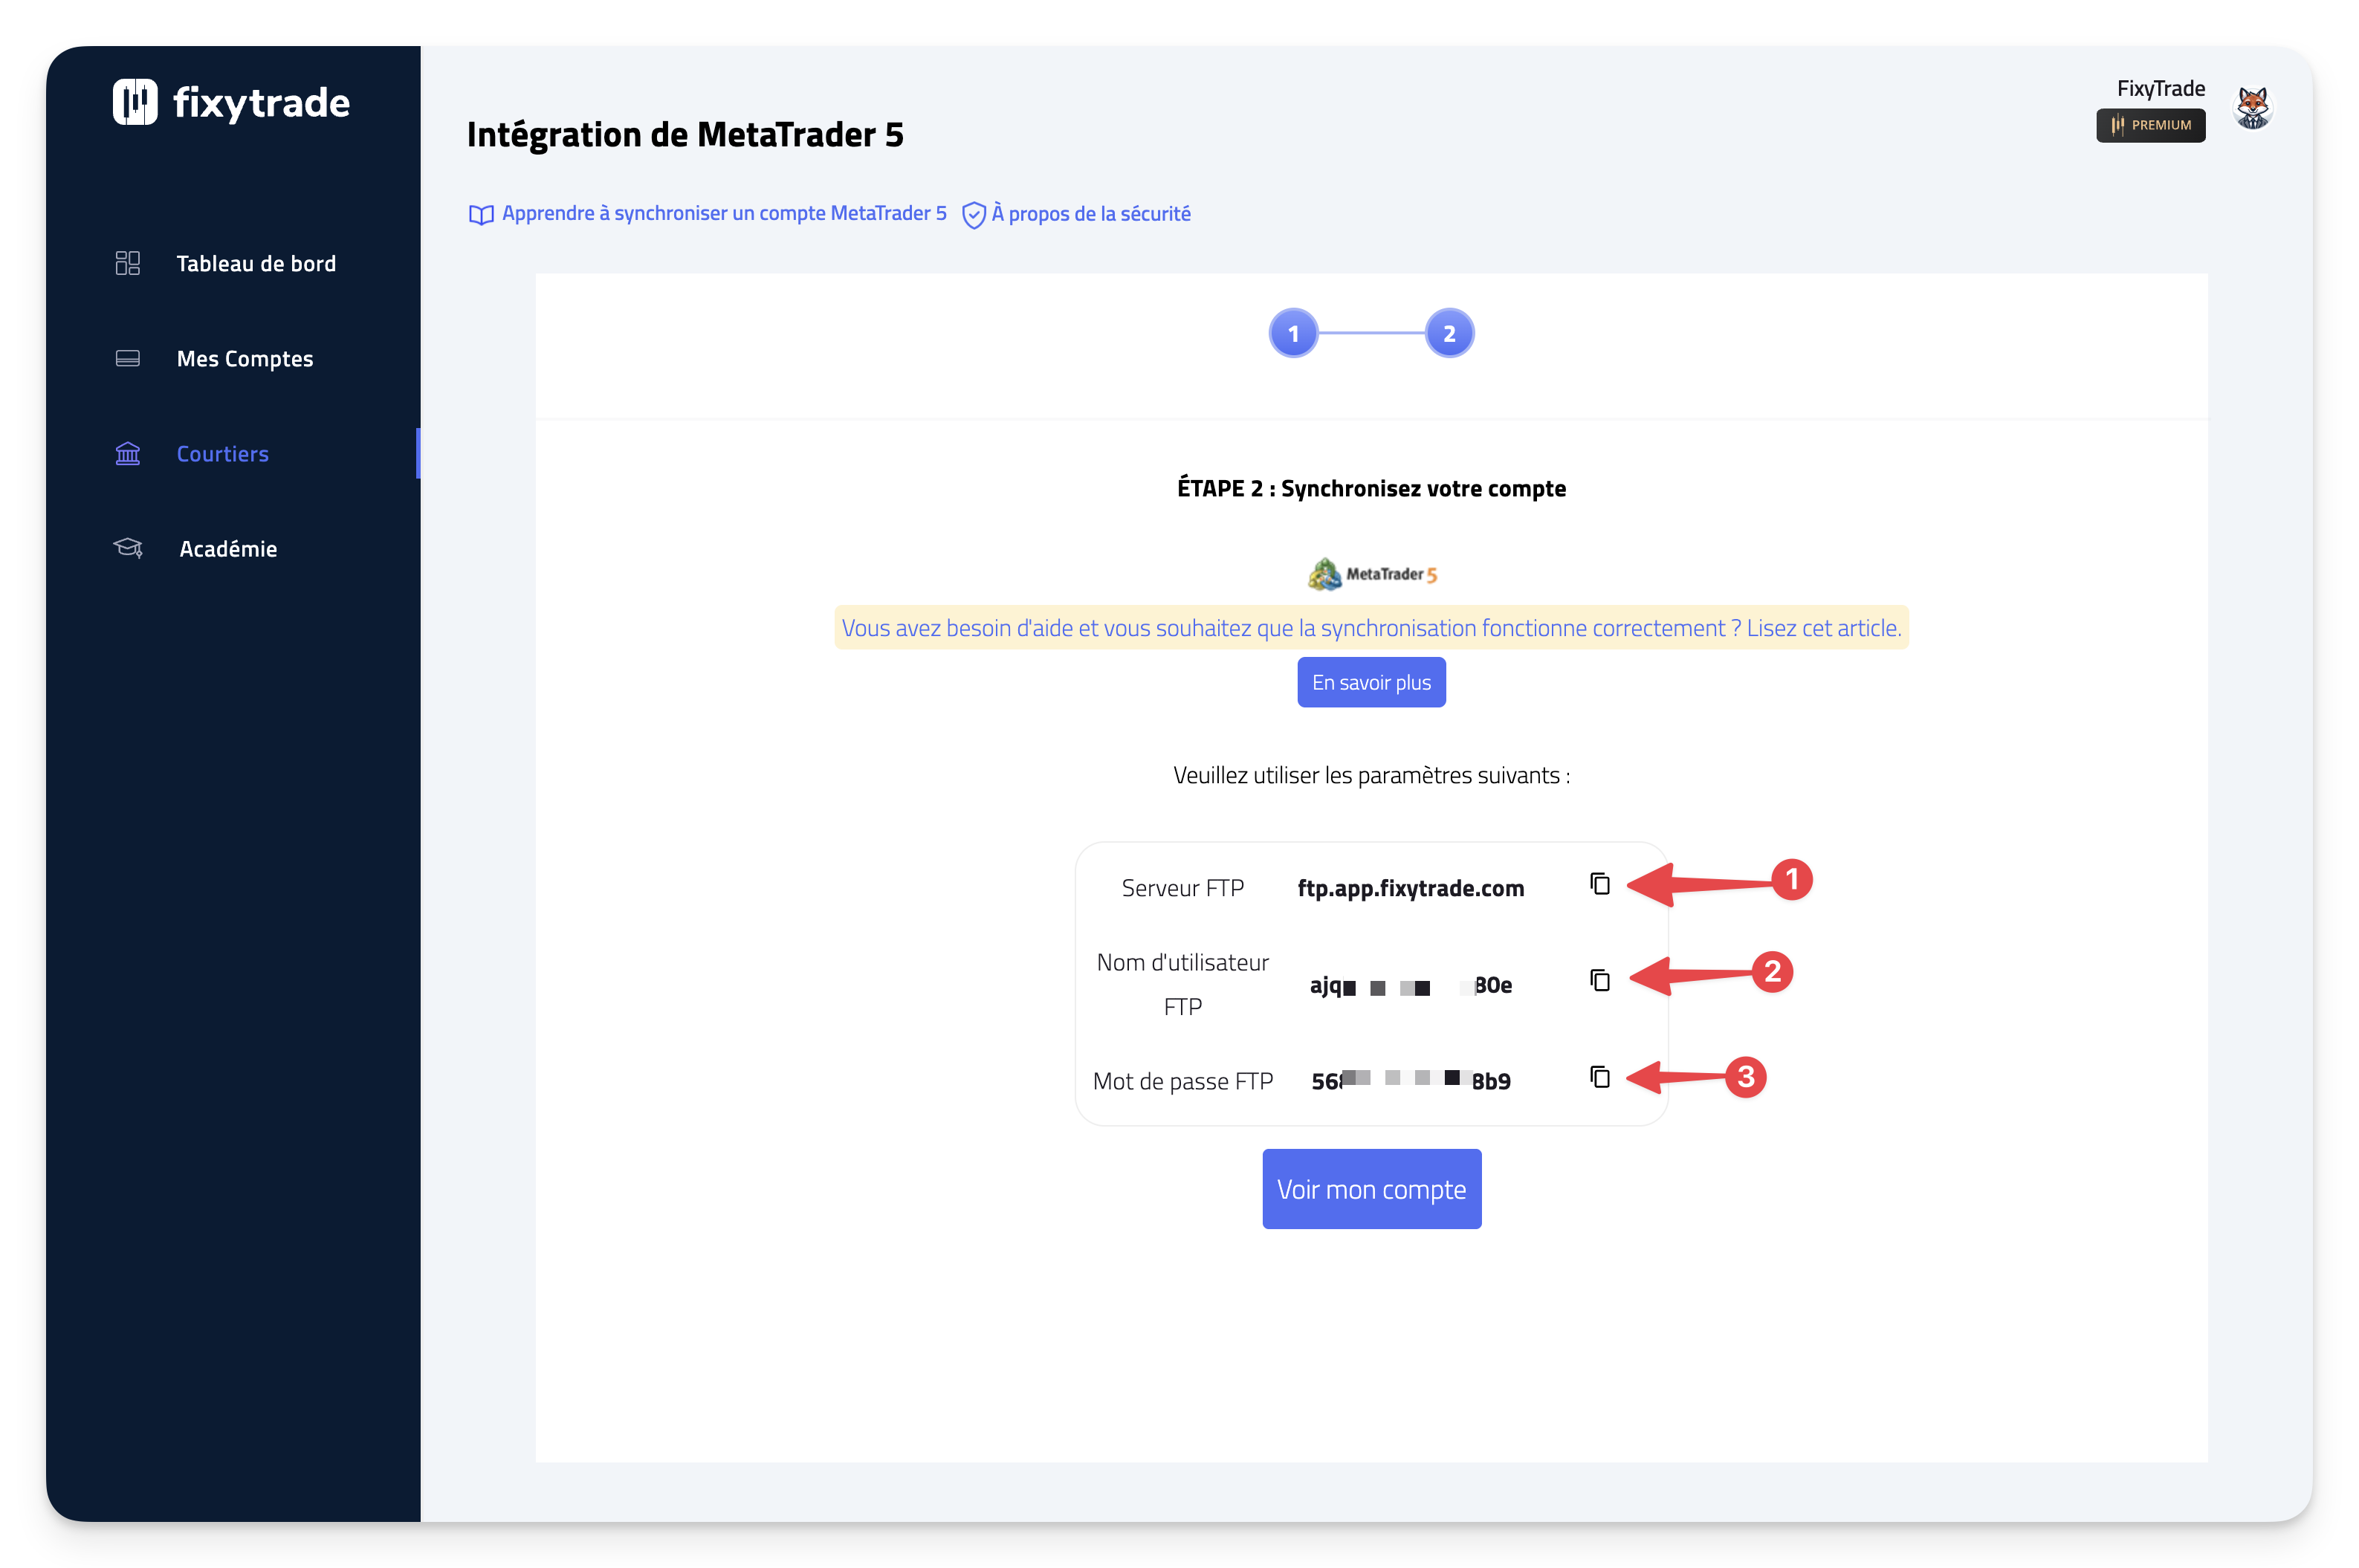2359x1568 pixels.
Task: Open Académie section in sidebar
Action: tap(228, 549)
